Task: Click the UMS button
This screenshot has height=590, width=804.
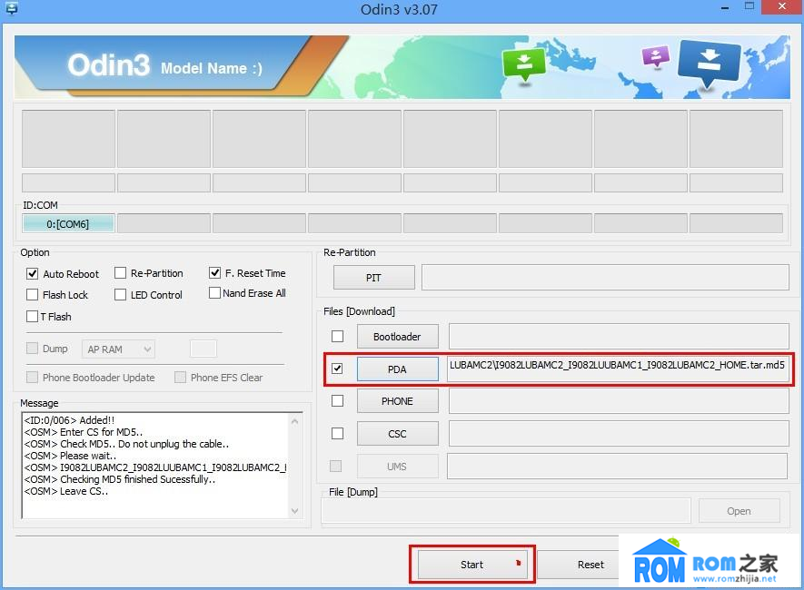Action: click(x=397, y=467)
